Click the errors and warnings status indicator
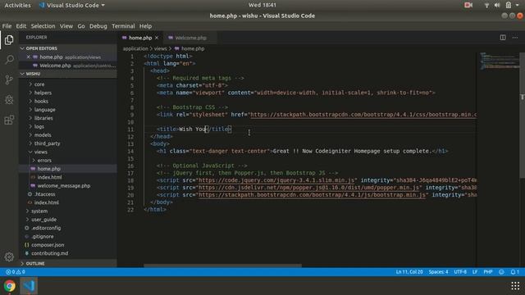Image resolution: width=525 pixels, height=295 pixels. (x=16, y=272)
